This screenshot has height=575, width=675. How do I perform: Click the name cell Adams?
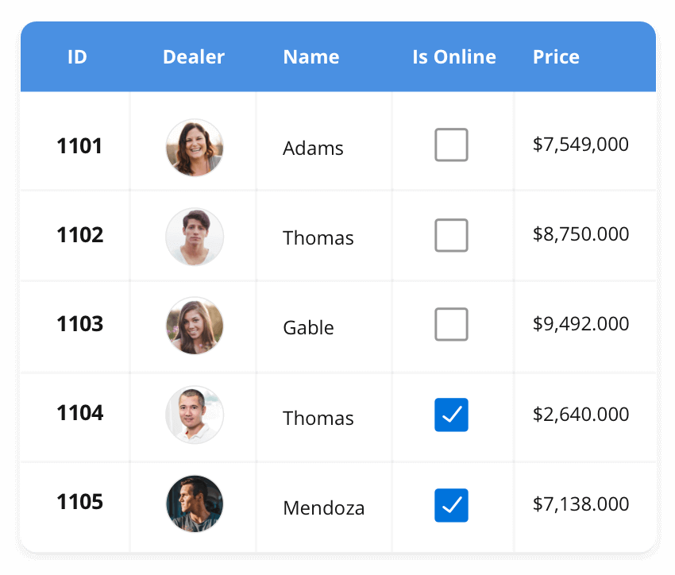coord(313,149)
